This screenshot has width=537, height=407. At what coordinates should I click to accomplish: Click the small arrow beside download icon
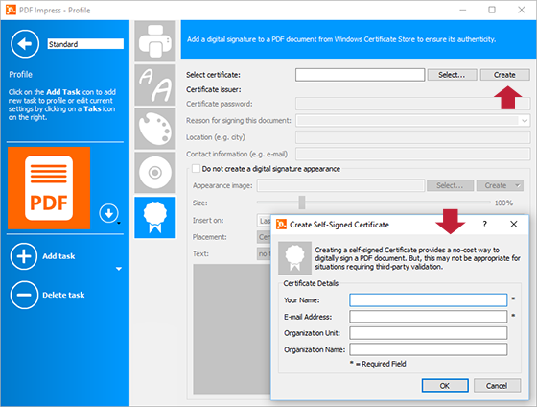[119, 224]
